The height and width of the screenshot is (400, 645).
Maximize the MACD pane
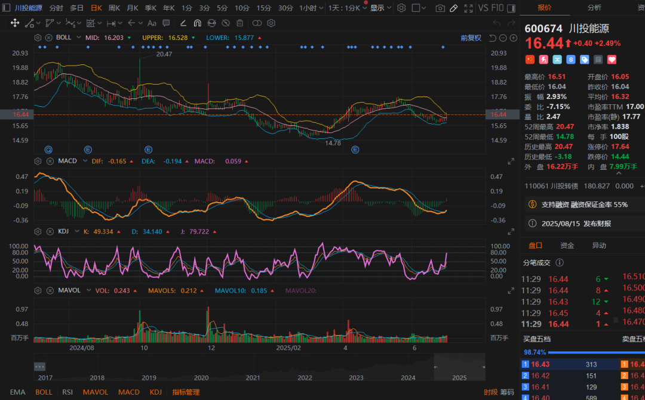(x=511, y=162)
